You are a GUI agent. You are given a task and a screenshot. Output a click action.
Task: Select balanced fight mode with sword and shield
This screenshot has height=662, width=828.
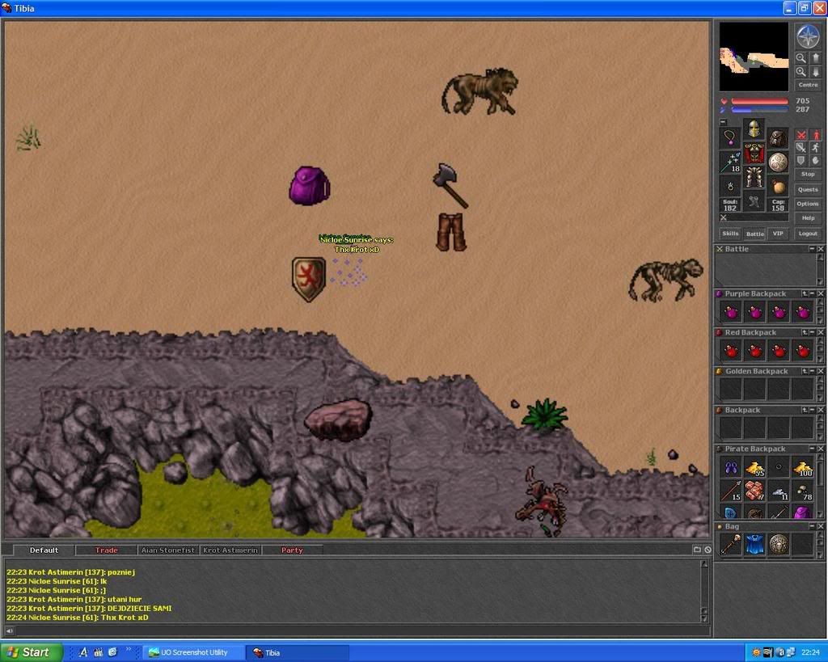801,148
